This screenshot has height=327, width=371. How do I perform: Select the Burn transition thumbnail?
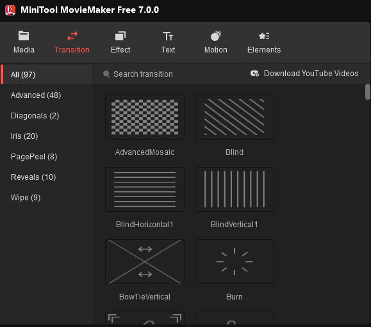(235, 262)
